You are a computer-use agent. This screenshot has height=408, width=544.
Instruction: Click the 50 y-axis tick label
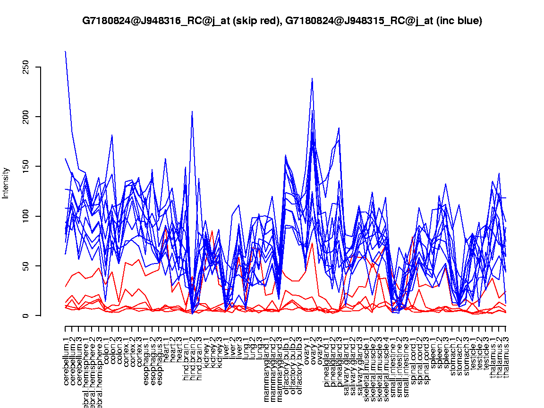[28, 266]
